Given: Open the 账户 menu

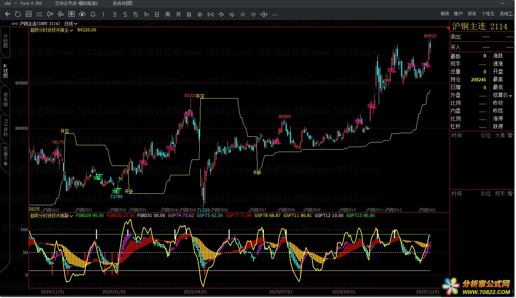Looking at the screenshot, I should click(x=458, y=14).
